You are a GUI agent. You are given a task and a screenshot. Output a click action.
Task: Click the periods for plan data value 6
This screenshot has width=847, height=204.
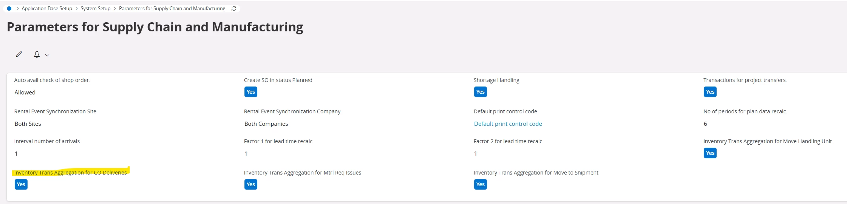coord(705,124)
